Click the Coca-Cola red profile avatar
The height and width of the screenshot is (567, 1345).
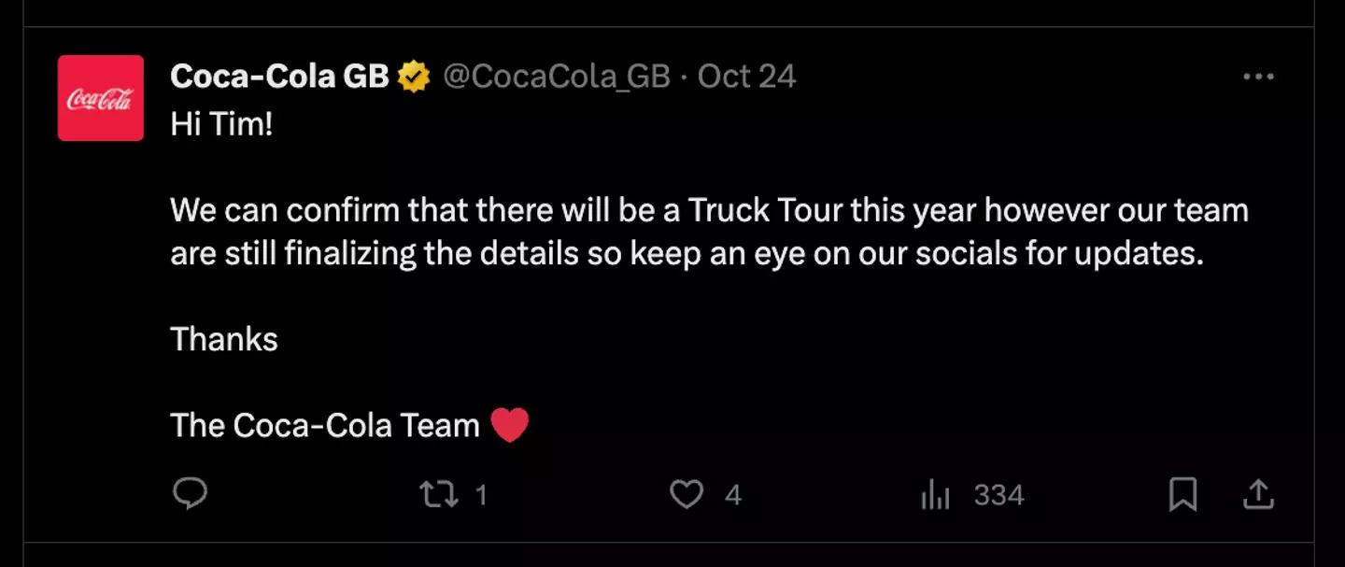101,98
